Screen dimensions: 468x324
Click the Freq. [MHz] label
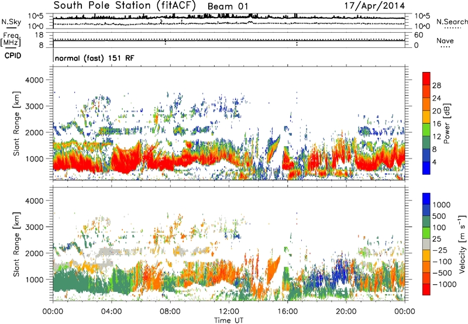11,39
